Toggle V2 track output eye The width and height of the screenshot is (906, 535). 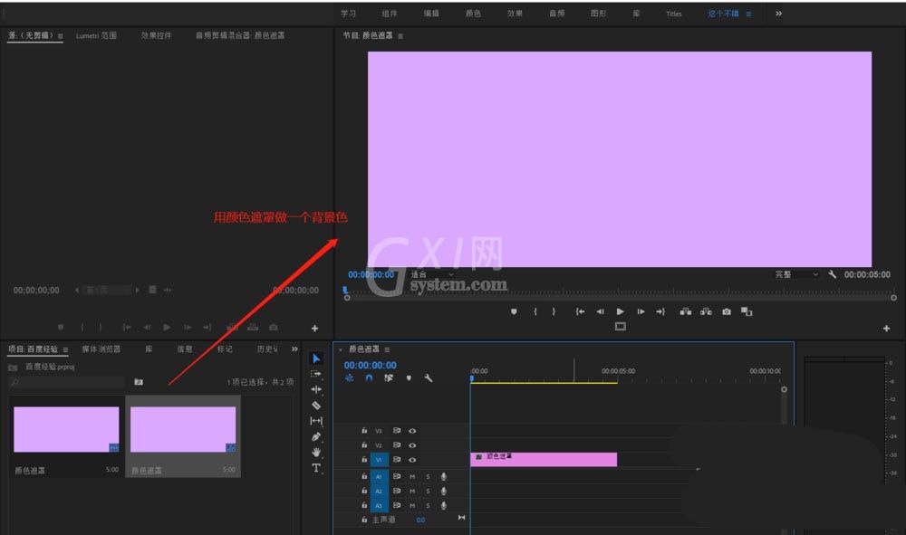(412, 445)
